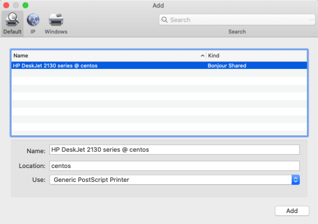Focus the Search field in toolbar
318x224 pixels.
click(x=237, y=20)
